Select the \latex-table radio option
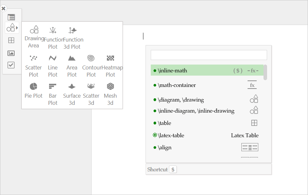This screenshot has width=308, height=195. [155, 135]
